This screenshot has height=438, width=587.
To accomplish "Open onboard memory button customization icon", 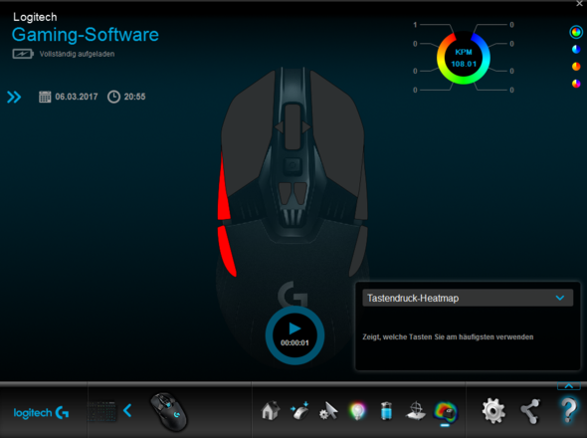I will point(299,411).
